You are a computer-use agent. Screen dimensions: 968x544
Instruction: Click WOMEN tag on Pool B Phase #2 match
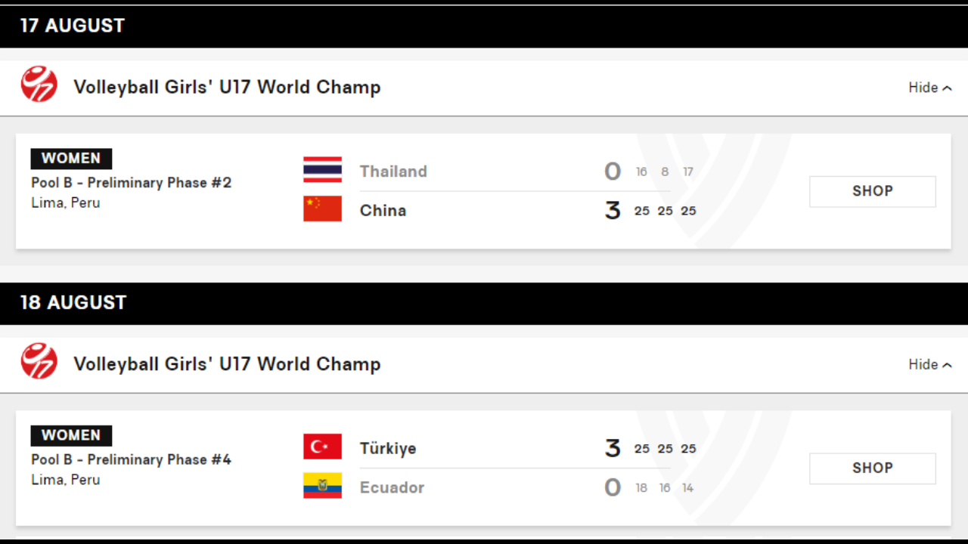71,159
